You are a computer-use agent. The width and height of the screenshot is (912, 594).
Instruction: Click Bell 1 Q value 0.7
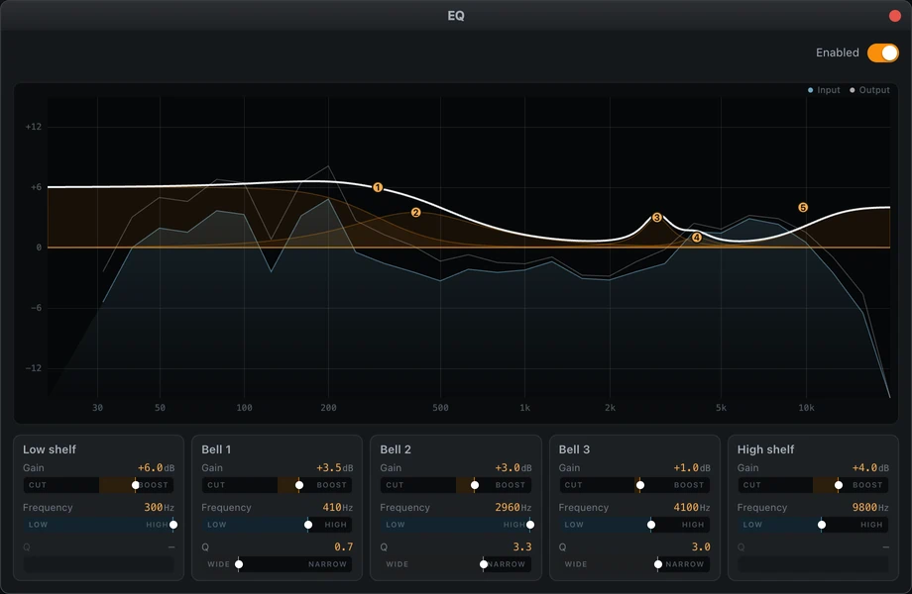[343, 546]
